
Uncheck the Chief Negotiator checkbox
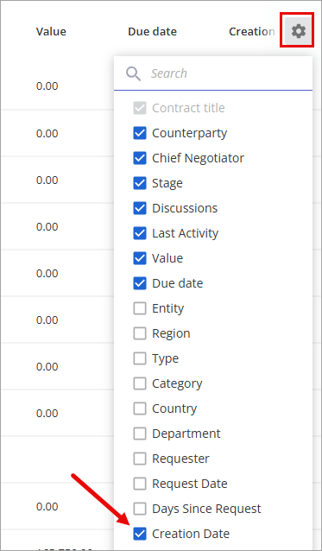pyautogui.click(x=140, y=158)
